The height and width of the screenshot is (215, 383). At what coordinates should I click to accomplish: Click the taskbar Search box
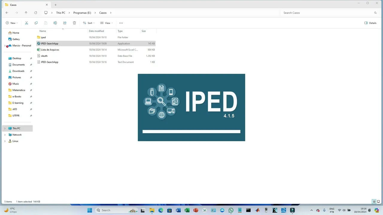tap(116, 210)
